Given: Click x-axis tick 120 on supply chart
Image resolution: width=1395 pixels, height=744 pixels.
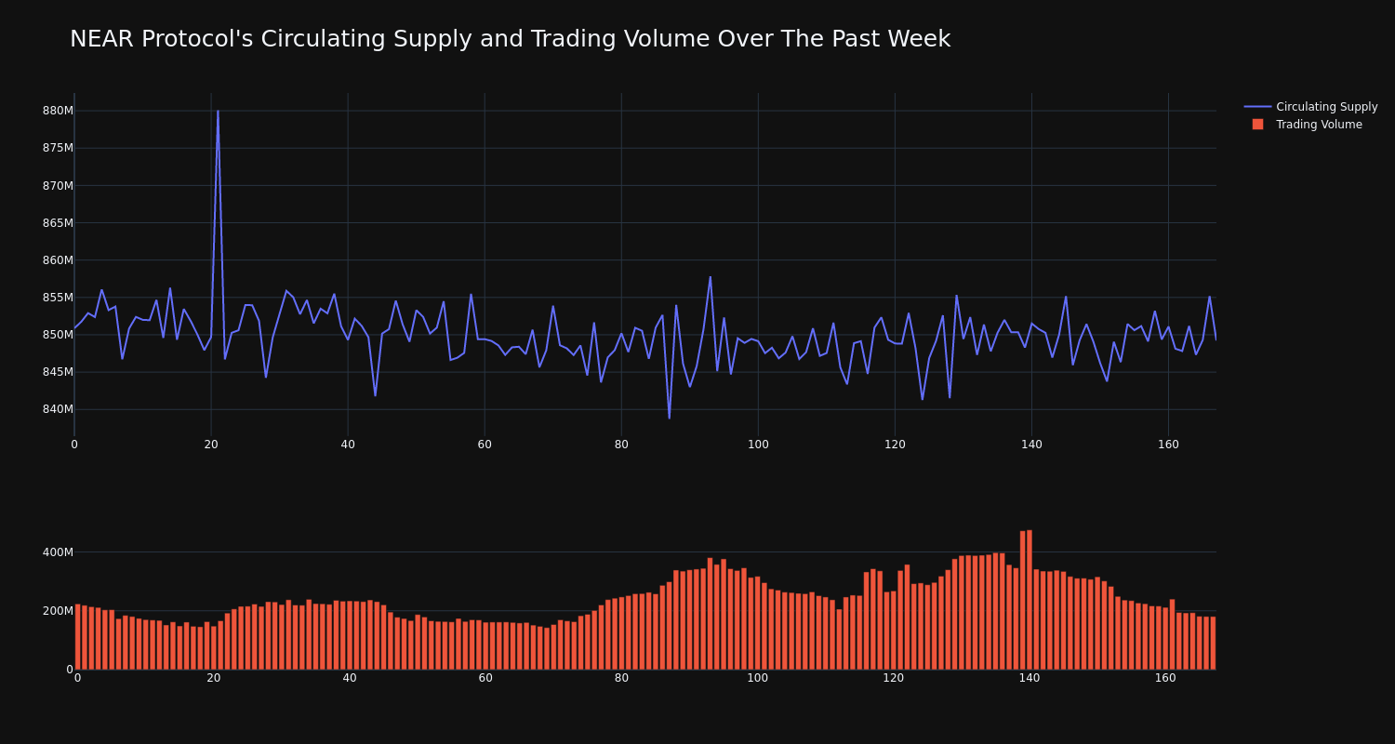Looking at the screenshot, I should [895, 445].
